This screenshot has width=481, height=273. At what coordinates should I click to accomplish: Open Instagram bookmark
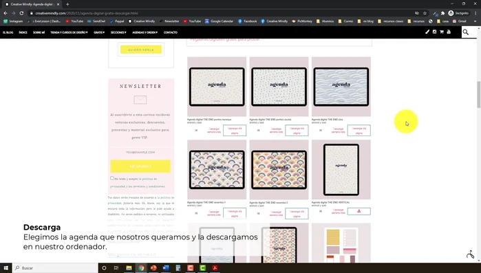tap(13, 21)
